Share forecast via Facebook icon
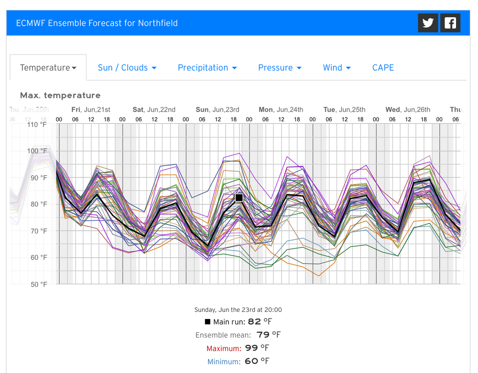 450,23
